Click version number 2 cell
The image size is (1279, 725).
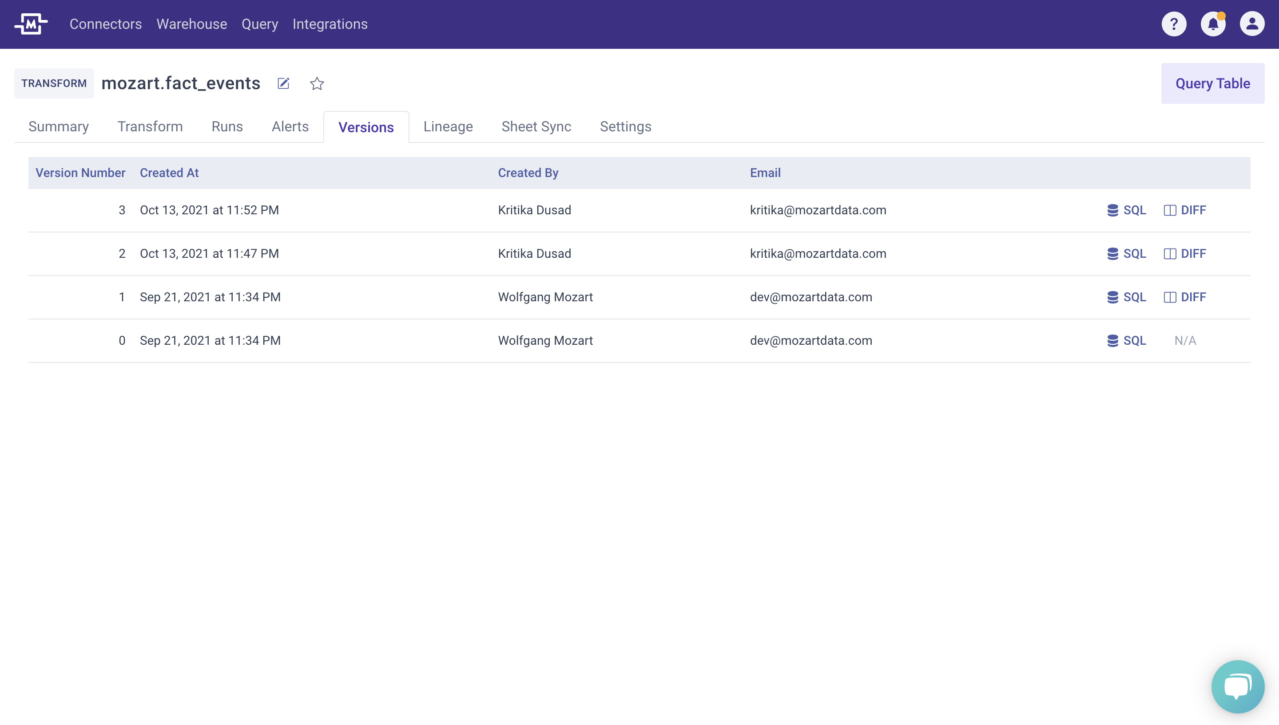click(122, 253)
